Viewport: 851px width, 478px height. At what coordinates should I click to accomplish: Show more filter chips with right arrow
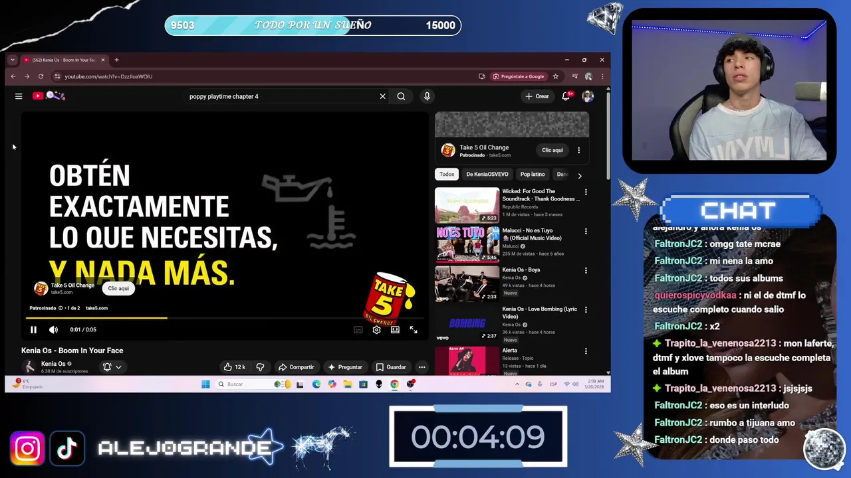point(580,176)
